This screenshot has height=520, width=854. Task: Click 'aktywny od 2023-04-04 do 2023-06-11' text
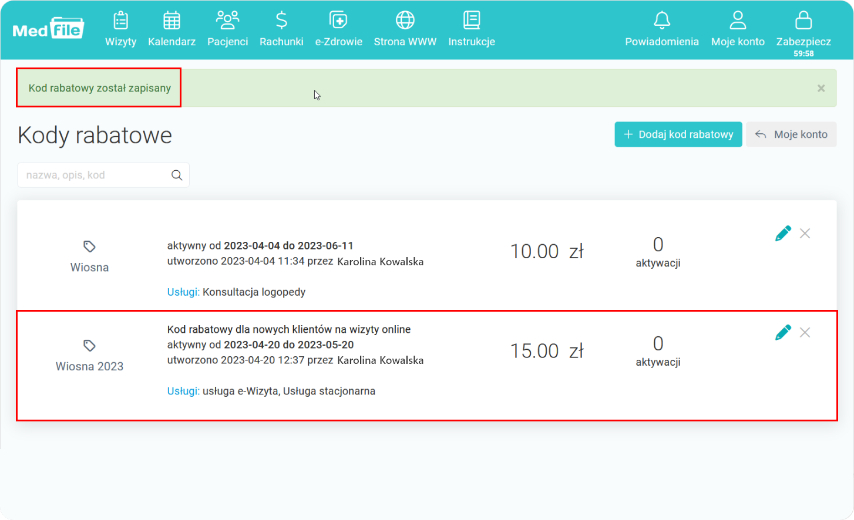pyautogui.click(x=260, y=245)
